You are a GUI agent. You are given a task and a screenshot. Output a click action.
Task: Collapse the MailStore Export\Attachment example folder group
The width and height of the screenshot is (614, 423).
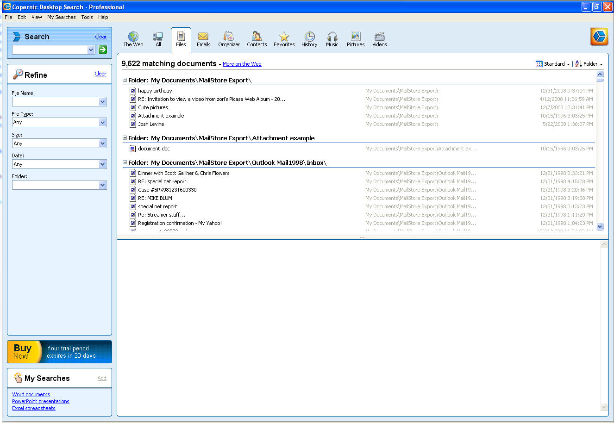(x=125, y=138)
